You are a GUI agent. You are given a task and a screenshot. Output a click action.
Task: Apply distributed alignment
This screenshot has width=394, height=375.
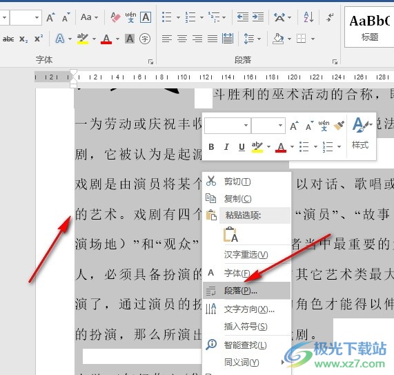click(228, 39)
